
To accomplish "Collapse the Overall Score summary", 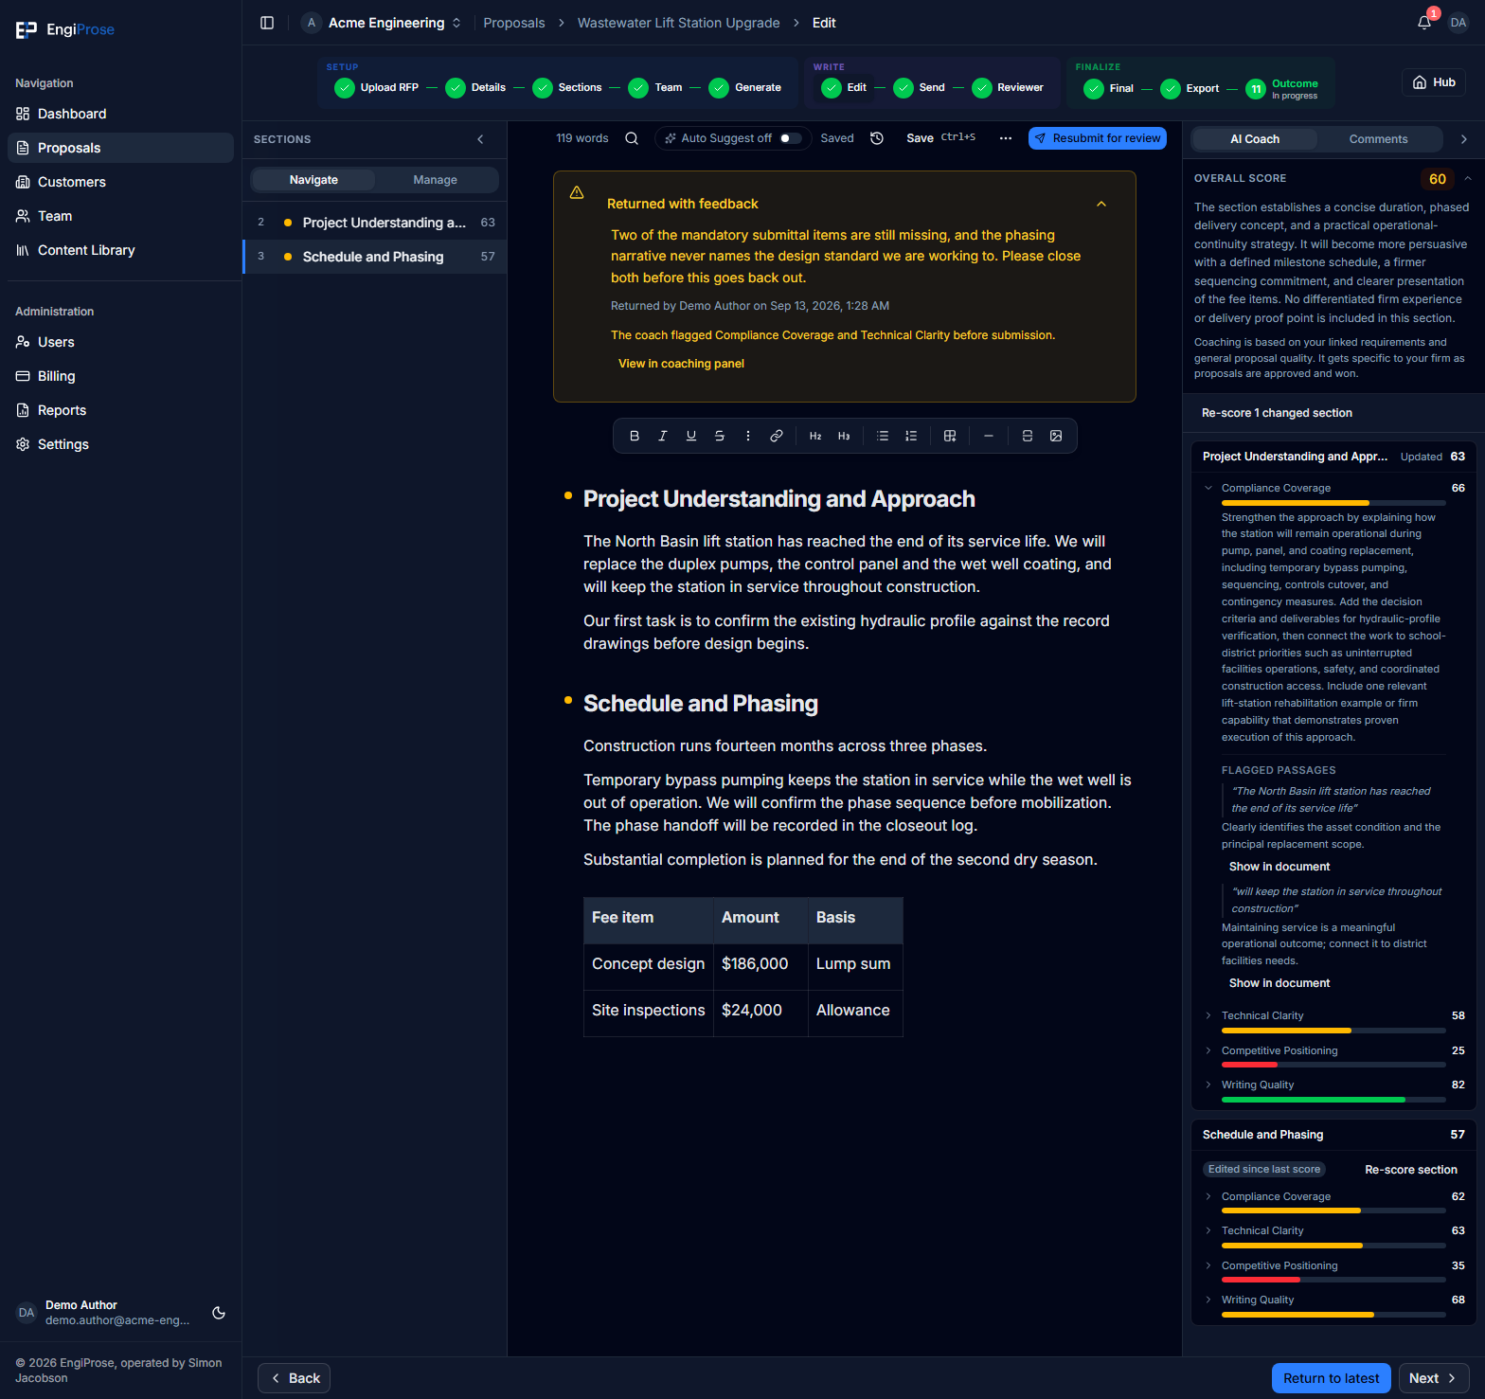I will pyautogui.click(x=1468, y=178).
